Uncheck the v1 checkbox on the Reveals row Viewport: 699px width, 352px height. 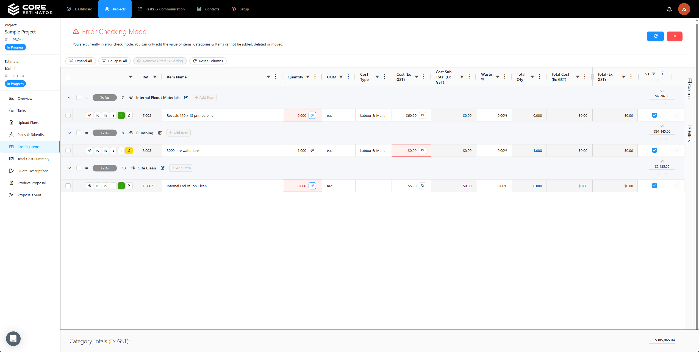tap(654, 115)
